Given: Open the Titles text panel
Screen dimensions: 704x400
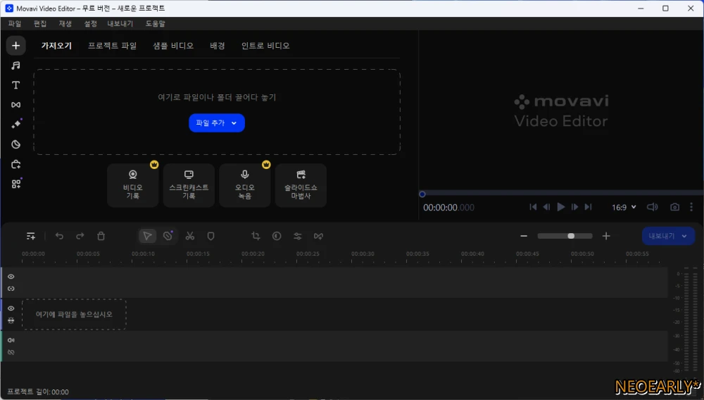Looking at the screenshot, I should (x=15, y=85).
